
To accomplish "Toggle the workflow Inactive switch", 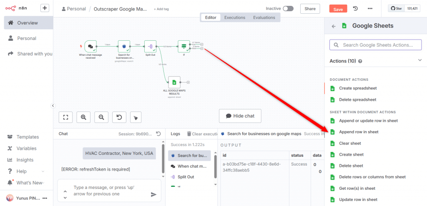I will [x=288, y=8].
